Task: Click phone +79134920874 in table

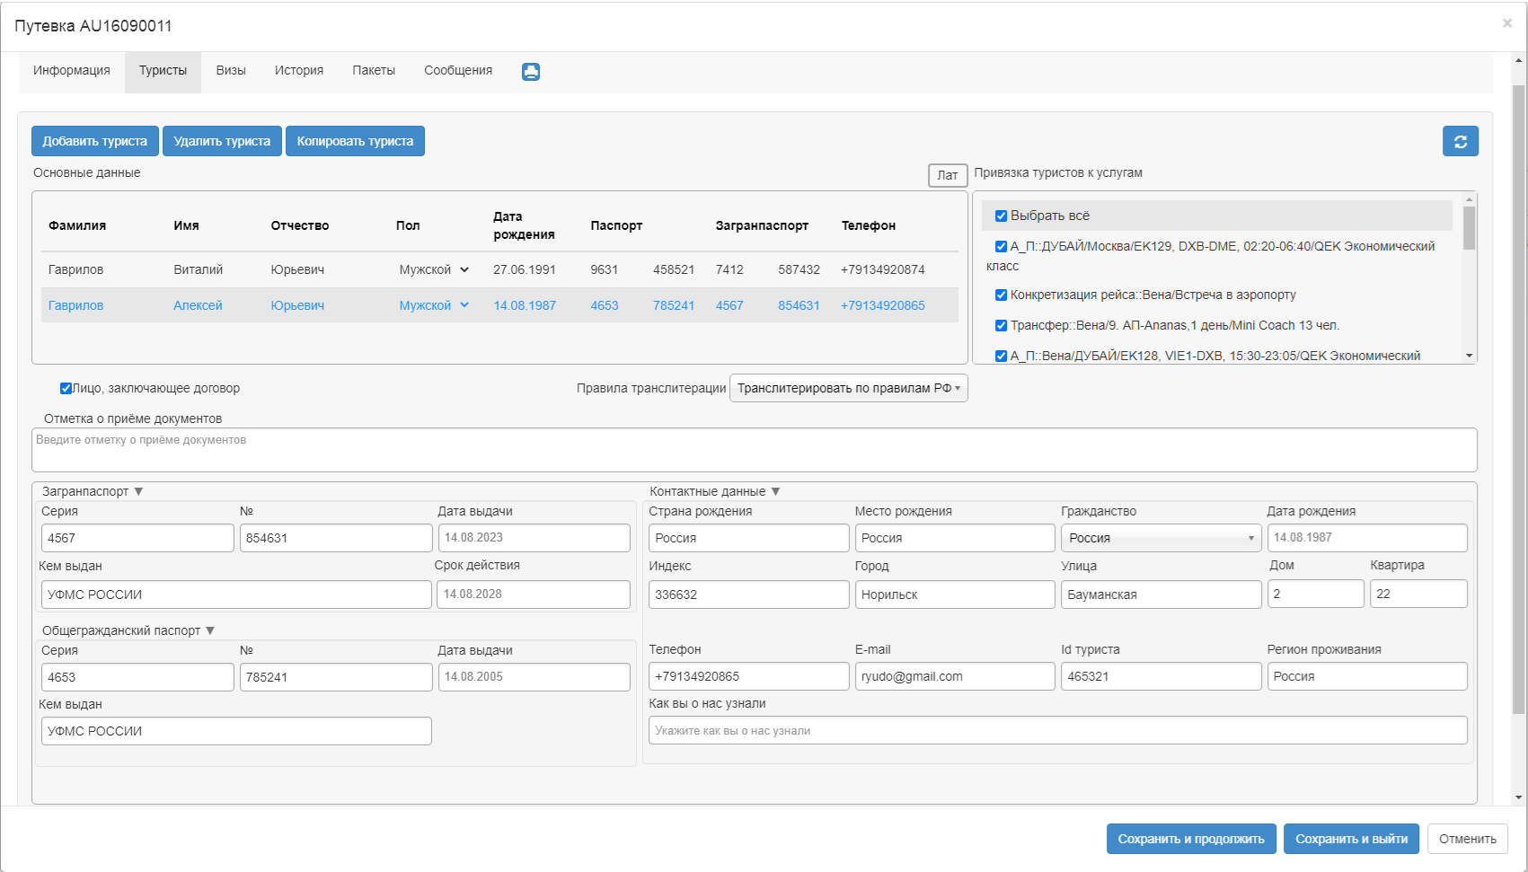Action: coord(883,269)
